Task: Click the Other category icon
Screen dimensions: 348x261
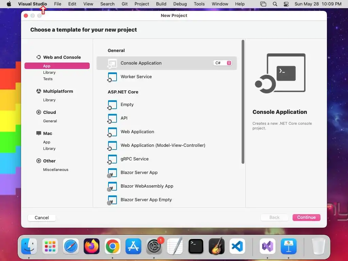Action: [39, 161]
